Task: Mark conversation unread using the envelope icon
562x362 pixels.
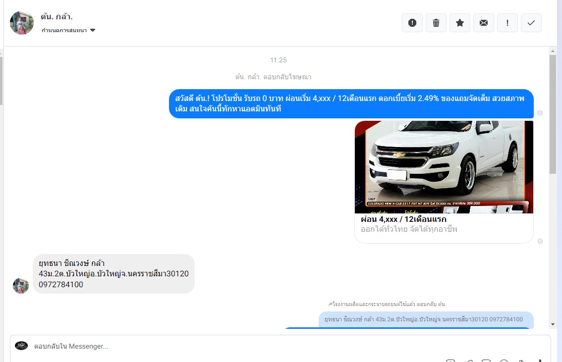Action: tap(484, 23)
